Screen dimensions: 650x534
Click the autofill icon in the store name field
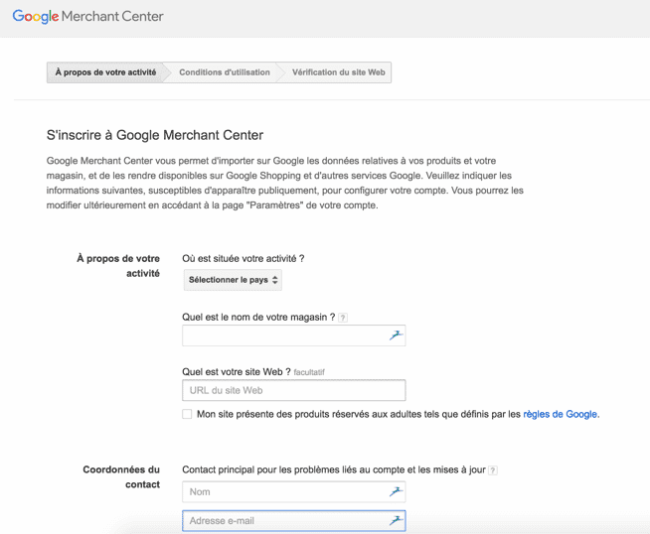coord(396,335)
